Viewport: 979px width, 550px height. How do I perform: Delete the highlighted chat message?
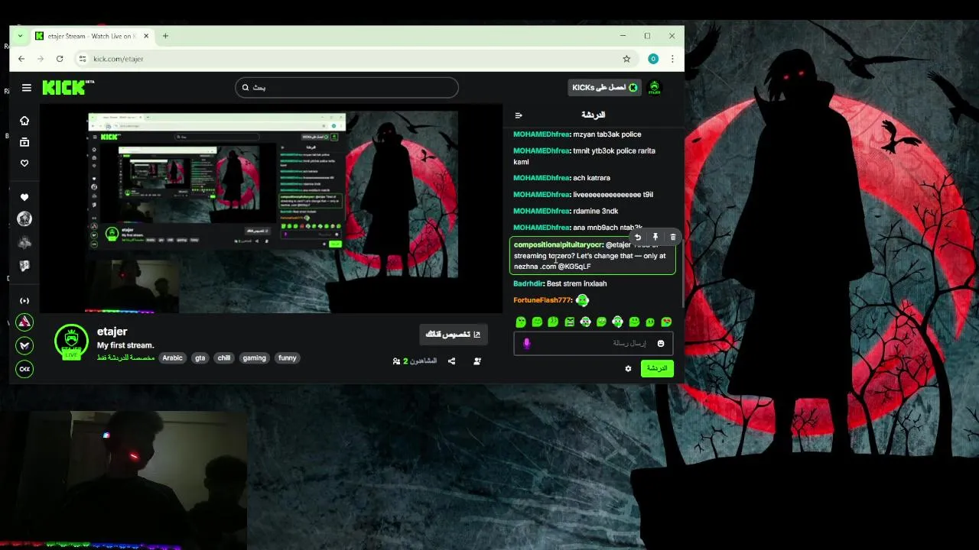click(x=673, y=238)
